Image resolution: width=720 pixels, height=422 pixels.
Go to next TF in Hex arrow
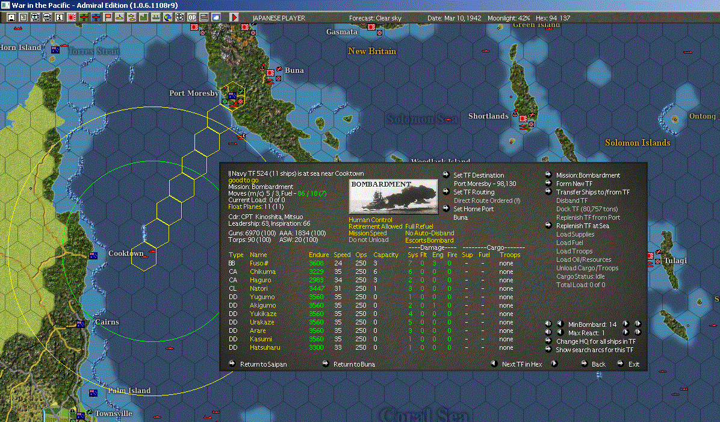[x=554, y=363]
